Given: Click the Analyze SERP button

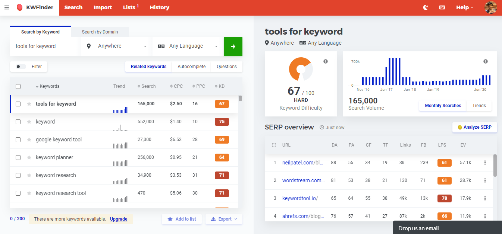Looking at the screenshot, I should [x=474, y=127].
